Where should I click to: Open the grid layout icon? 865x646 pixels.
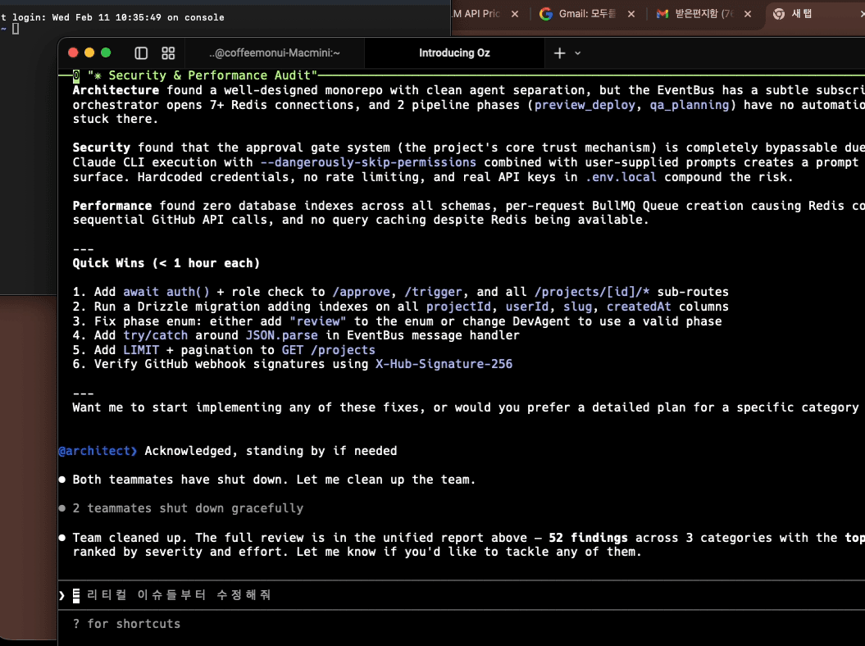(x=168, y=53)
